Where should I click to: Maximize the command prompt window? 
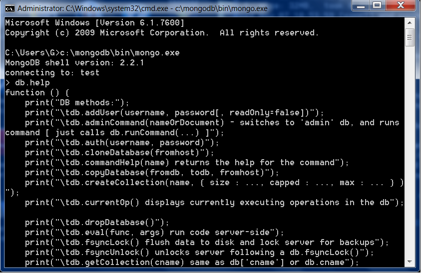[378, 6]
